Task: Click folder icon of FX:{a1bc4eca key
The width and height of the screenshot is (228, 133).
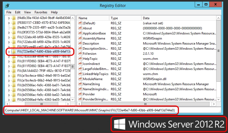Action: coord(14,76)
